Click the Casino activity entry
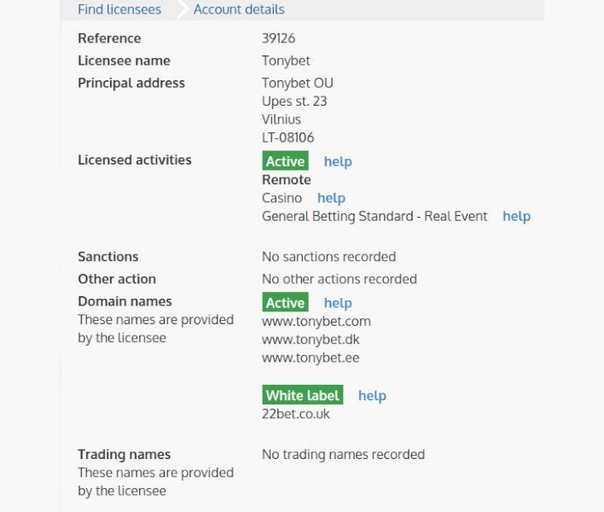Viewport: 604px width, 512px height. pos(282,198)
